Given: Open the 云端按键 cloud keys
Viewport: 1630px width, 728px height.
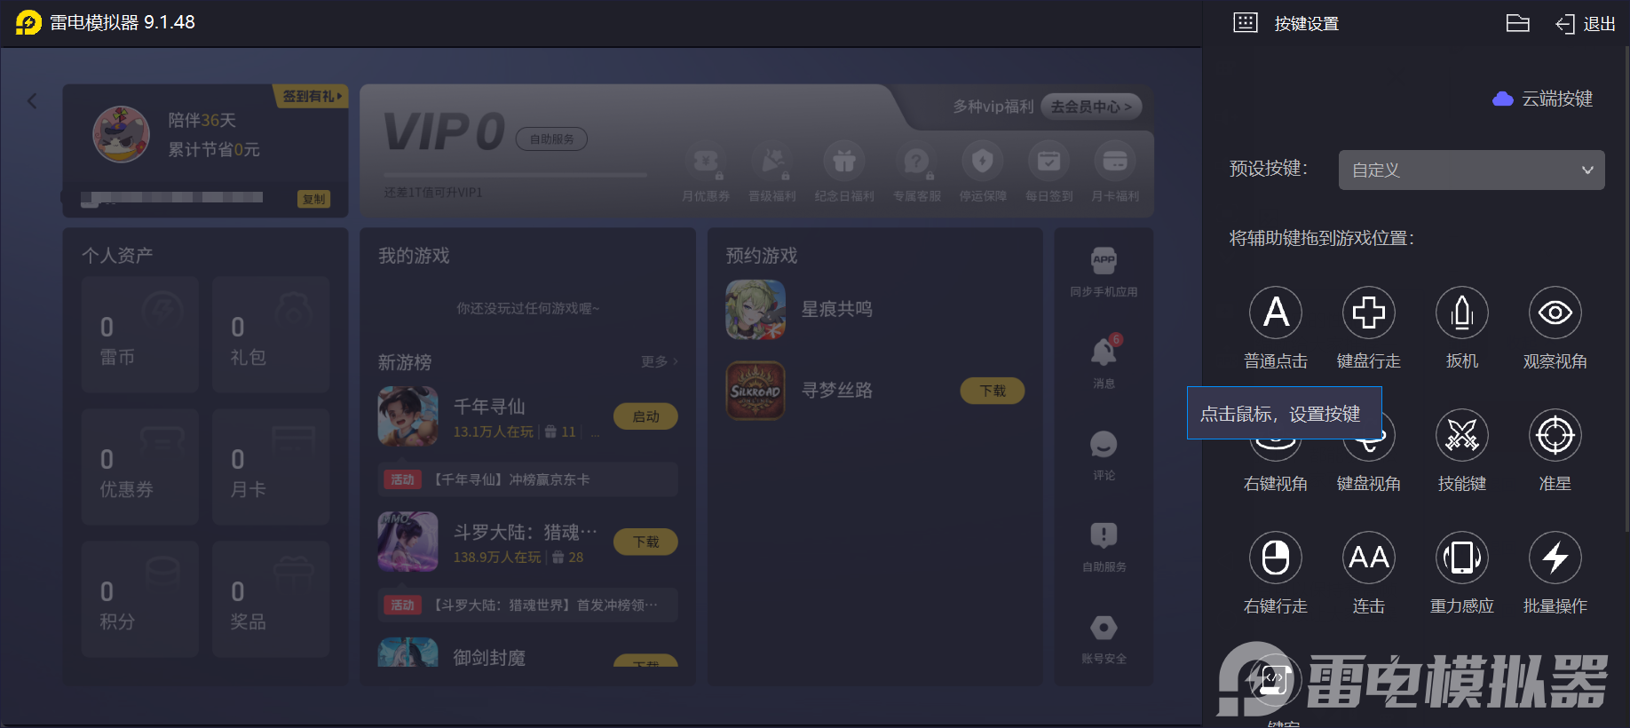Looking at the screenshot, I should click(1543, 99).
